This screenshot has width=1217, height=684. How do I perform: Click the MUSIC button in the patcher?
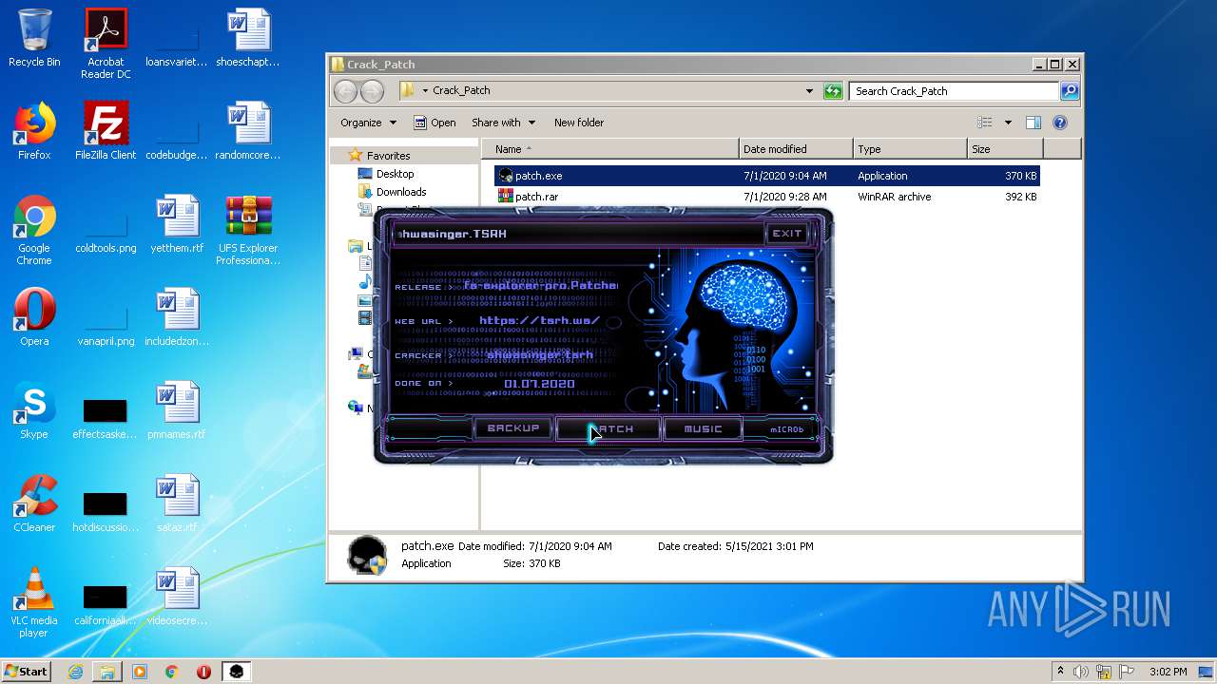click(x=703, y=429)
